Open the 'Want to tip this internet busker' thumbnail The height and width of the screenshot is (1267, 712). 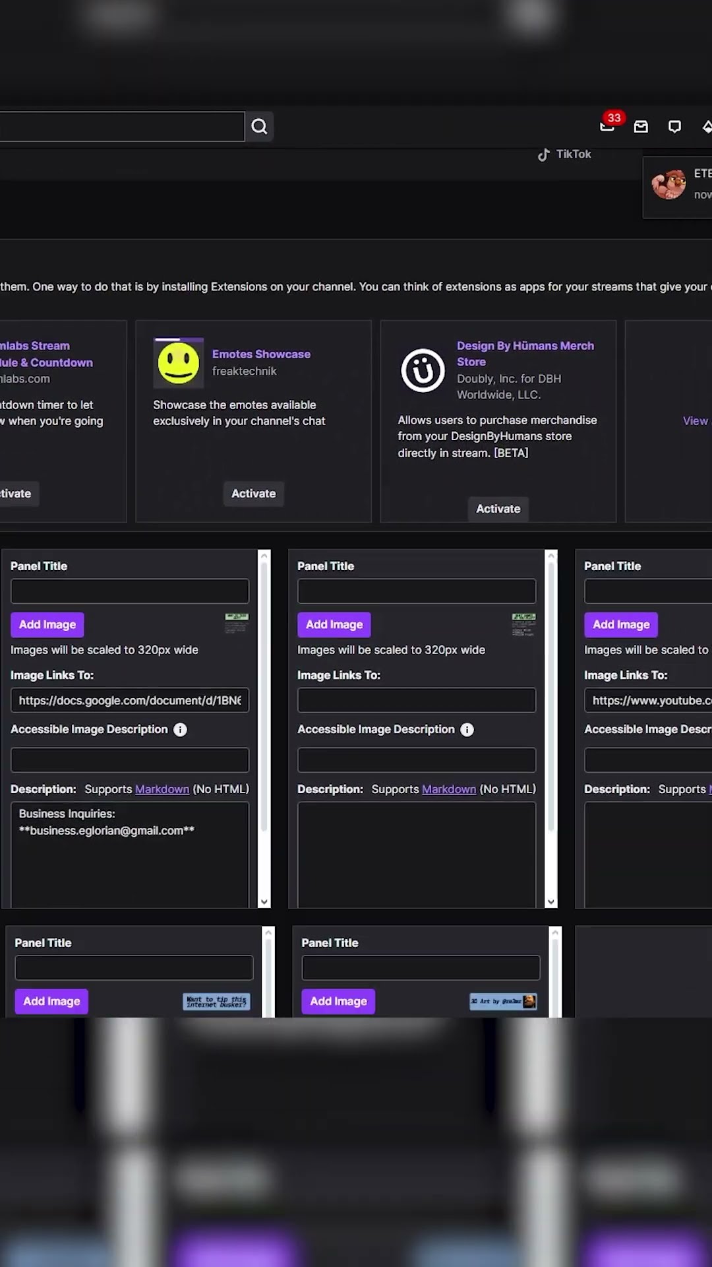coord(216,1001)
